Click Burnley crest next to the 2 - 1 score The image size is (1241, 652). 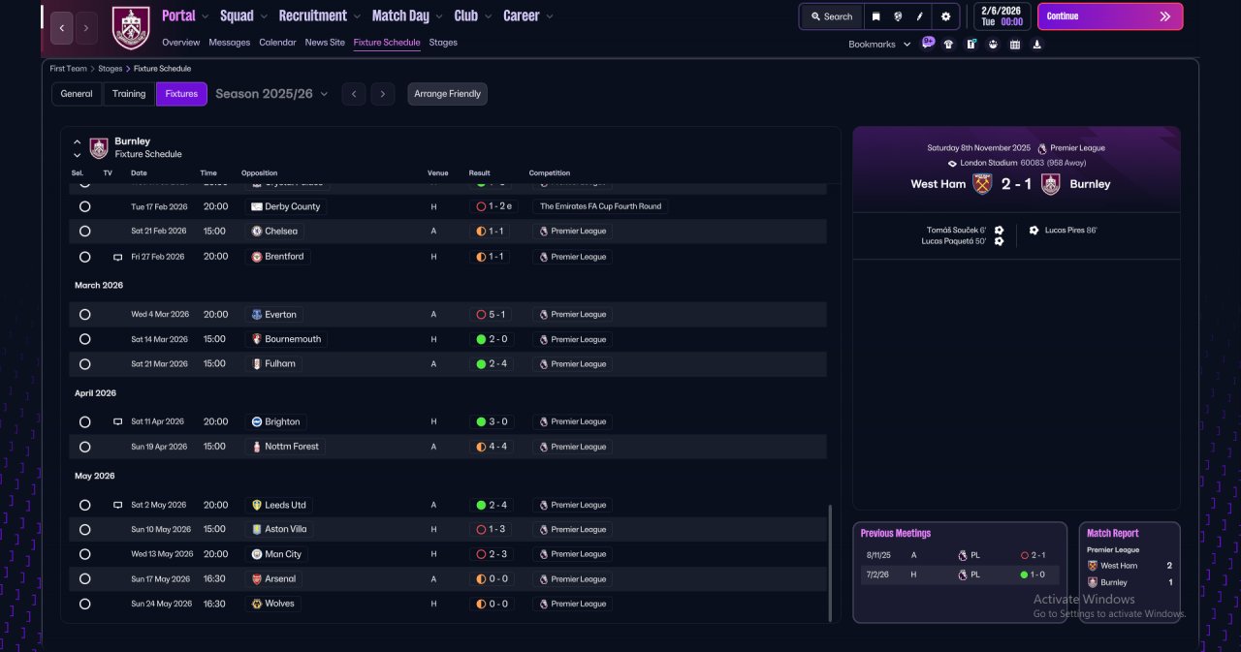(x=1050, y=184)
